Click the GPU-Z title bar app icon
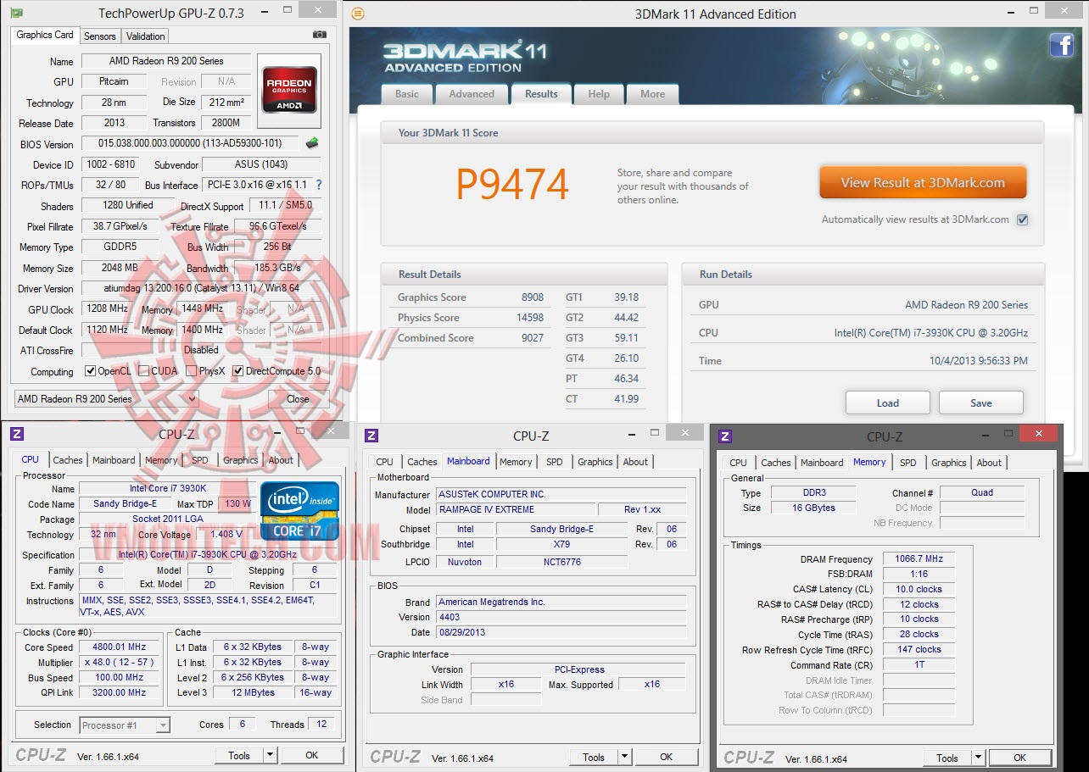 (16, 13)
